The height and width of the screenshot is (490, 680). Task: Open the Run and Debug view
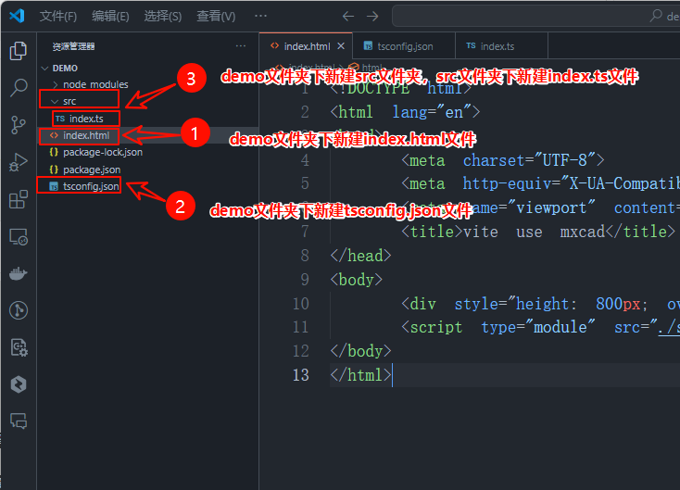[18, 162]
